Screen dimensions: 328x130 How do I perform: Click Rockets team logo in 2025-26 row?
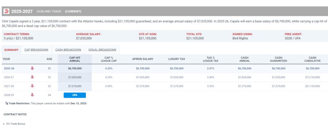click(x=32, y=68)
